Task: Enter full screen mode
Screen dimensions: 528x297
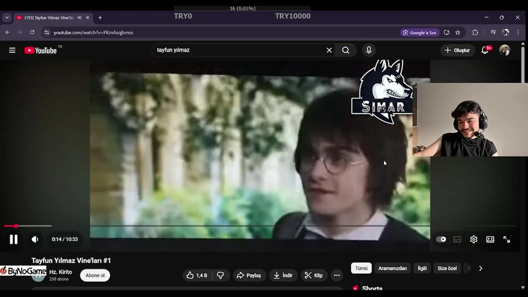Action: click(x=507, y=239)
